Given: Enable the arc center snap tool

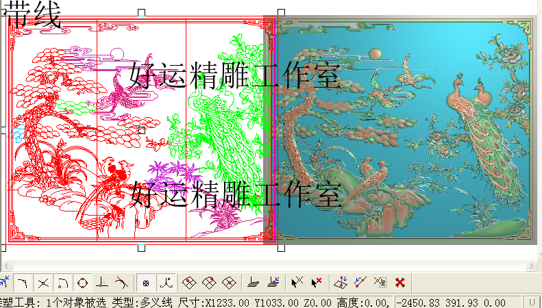Looking at the screenshot, I should point(63,283).
